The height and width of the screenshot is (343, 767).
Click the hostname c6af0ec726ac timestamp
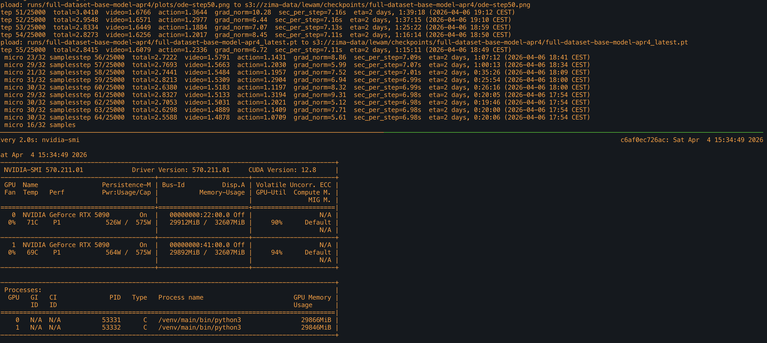691,140
